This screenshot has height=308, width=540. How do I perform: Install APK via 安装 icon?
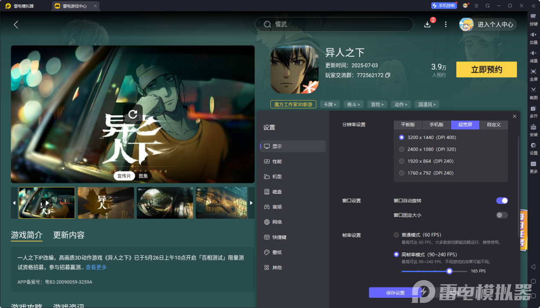pos(533,129)
